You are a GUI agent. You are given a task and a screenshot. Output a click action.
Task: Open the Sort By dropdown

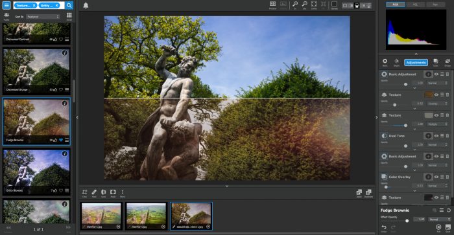point(43,17)
